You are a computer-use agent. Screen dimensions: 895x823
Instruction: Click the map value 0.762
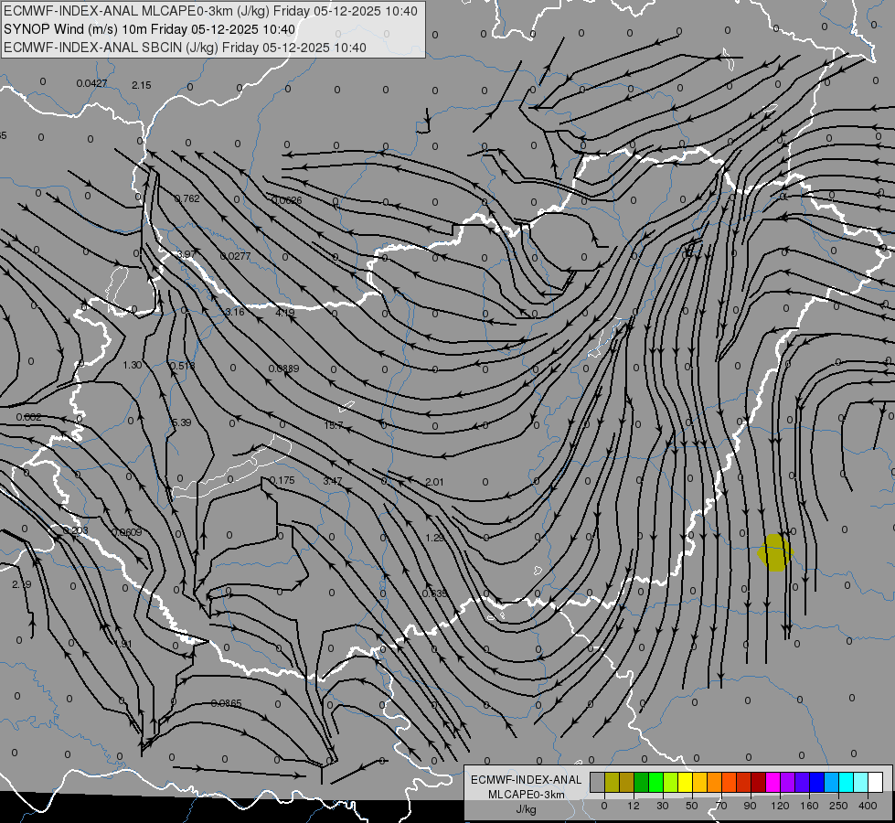tap(187, 198)
